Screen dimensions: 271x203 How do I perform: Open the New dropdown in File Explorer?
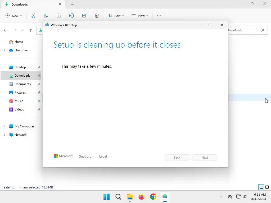[x=14, y=16]
